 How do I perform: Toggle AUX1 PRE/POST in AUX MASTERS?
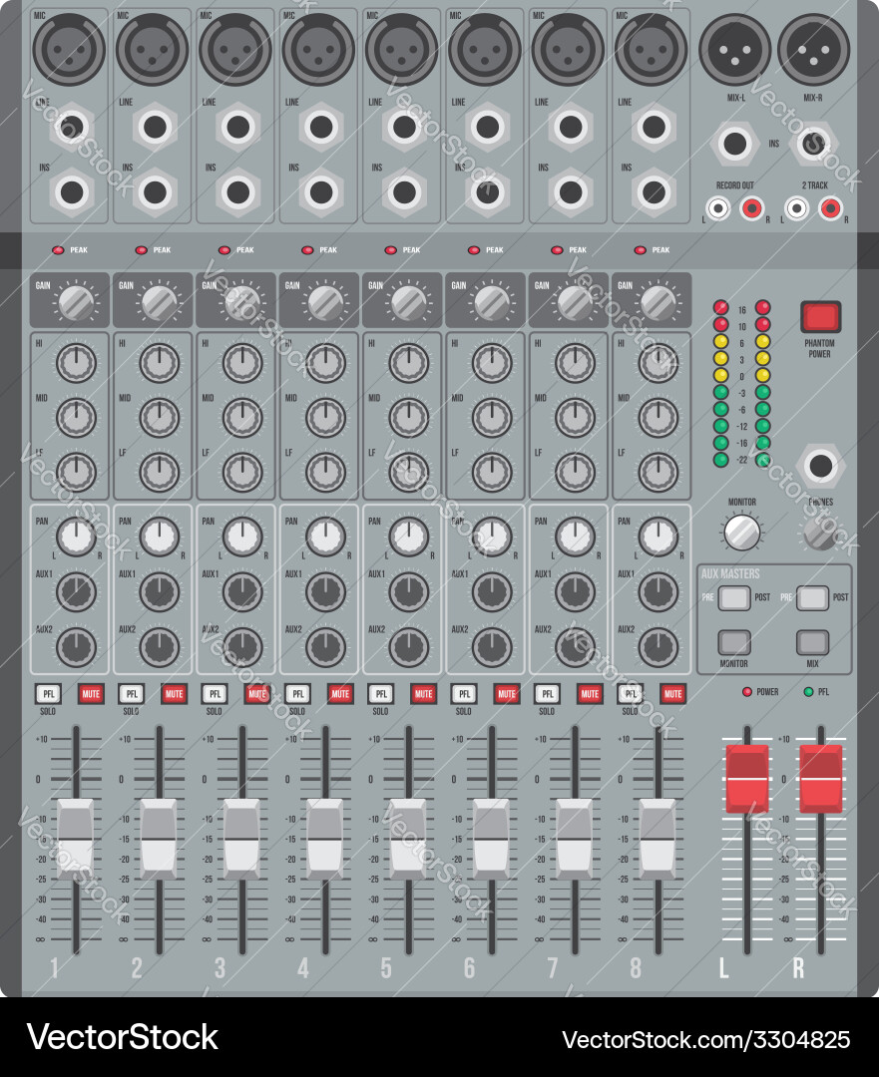(734, 596)
